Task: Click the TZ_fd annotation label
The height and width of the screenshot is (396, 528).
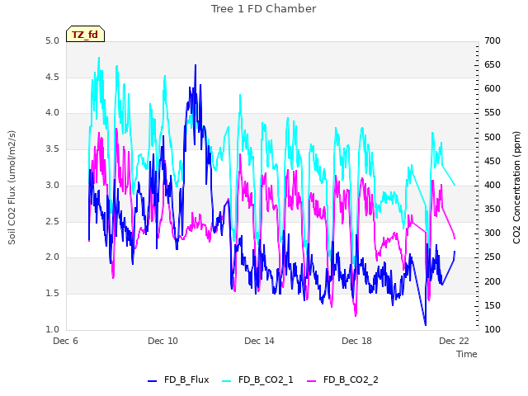Action: [85, 34]
